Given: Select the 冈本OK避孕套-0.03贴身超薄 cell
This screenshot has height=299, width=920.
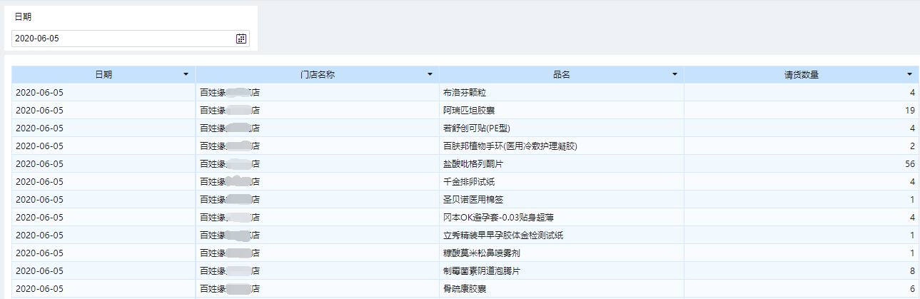Looking at the screenshot, I should pos(562,217).
